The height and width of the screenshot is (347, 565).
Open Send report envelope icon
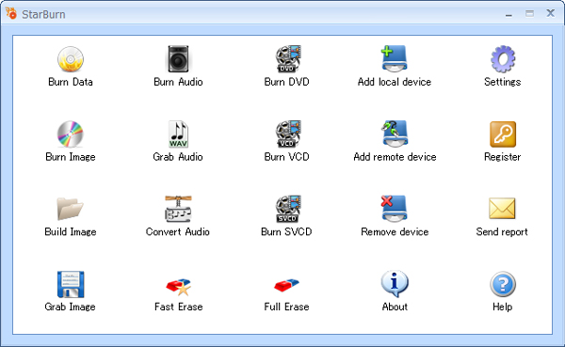502,209
